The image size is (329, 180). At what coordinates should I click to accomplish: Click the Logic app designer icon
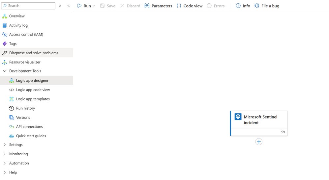click(x=12, y=81)
